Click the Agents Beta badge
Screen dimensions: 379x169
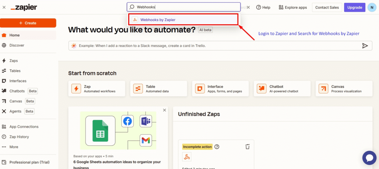(30, 111)
